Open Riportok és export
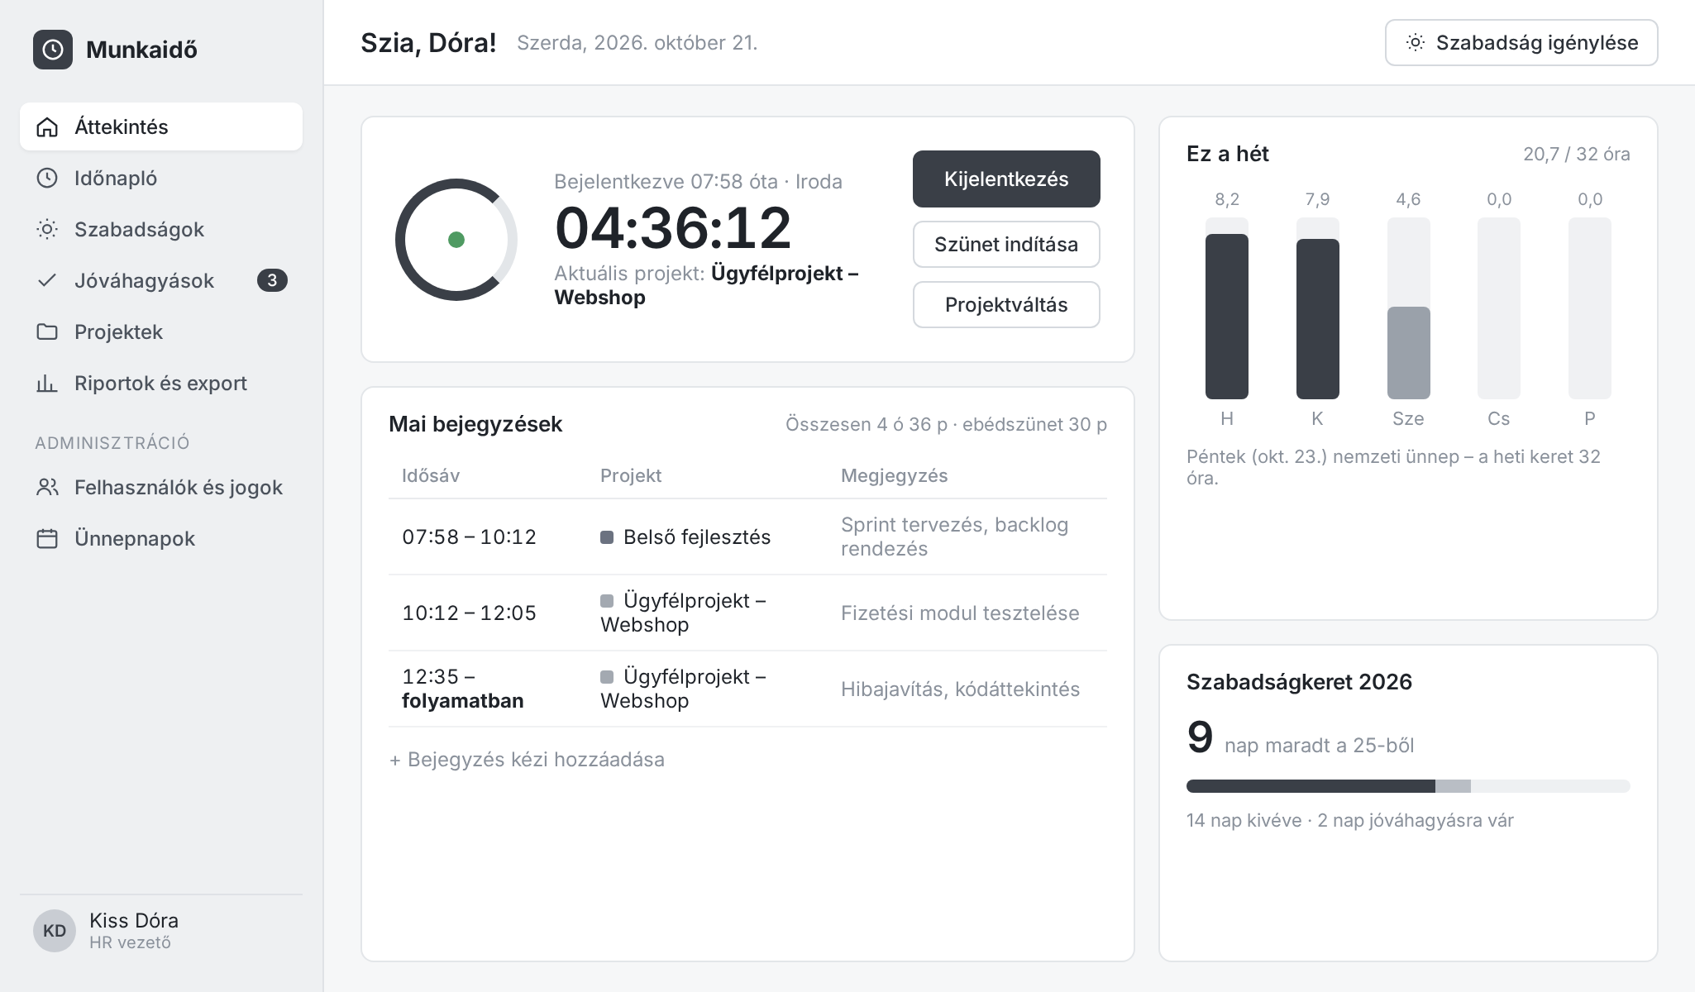This screenshot has height=992, width=1695. pyautogui.click(x=161, y=383)
